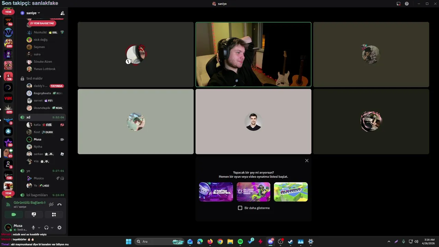Show hidden system tray icons
439x247 pixels.
[389, 242]
